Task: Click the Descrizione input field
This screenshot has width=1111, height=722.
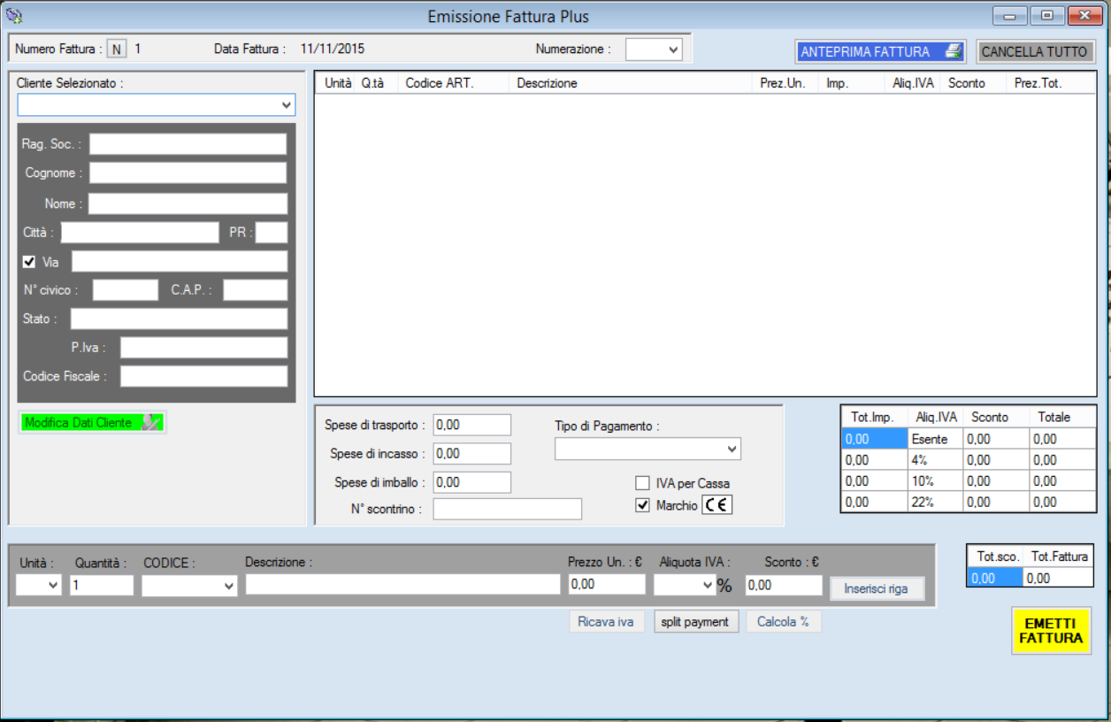Action: pyautogui.click(x=403, y=585)
